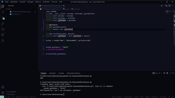Switch to the DEBUGGING-KONSOLE panel tab
The height and width of the screenshot is (98, 175).
(73, 73)
